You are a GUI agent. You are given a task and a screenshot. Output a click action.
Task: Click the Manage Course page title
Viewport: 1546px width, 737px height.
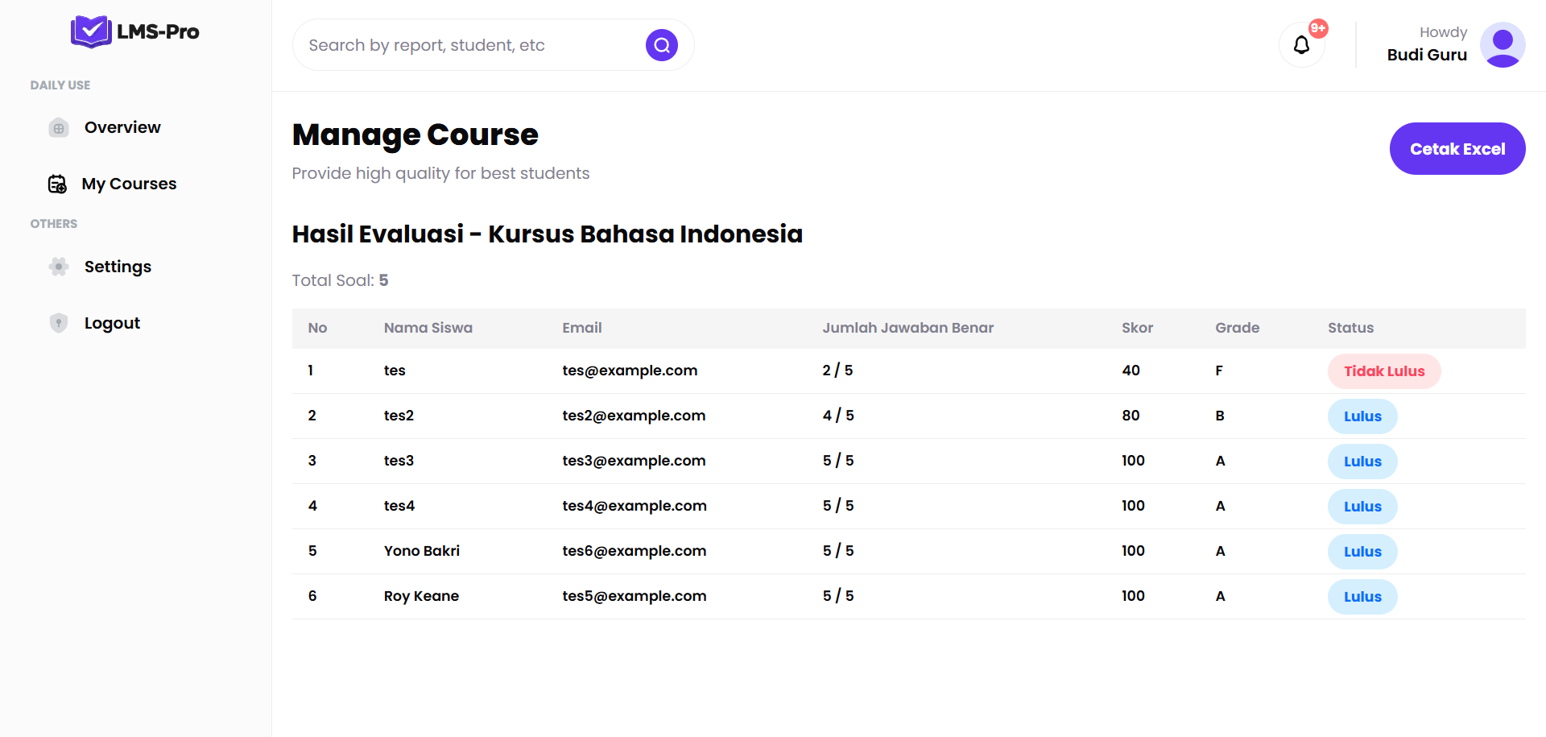pos(415,135)
